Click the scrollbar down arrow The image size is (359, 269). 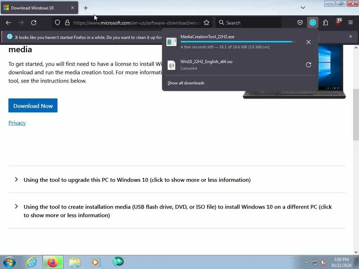(356, 252)
